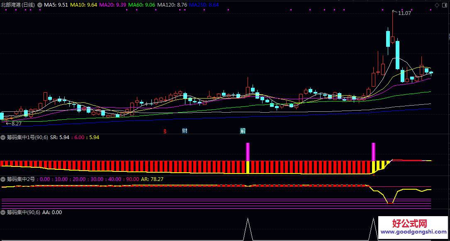Click the red S marker below the chart
The image size is (450, 241).
pyautogui.click(x=165, y=131)
